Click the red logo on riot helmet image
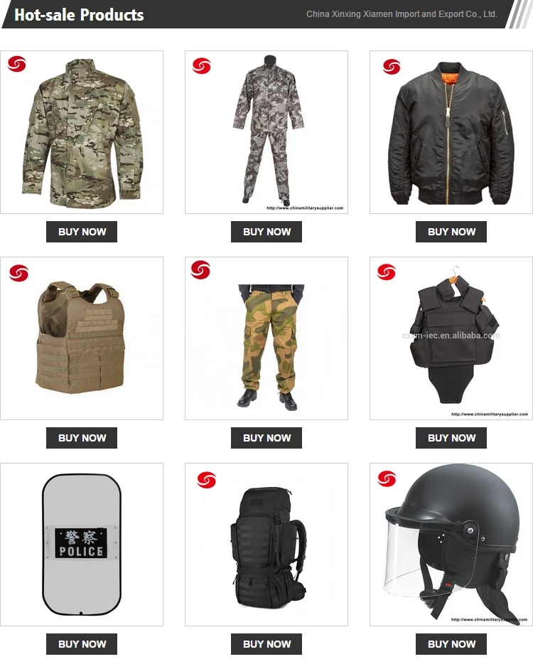The height and width of the screenshot is (669, 533). pos(387,478)
